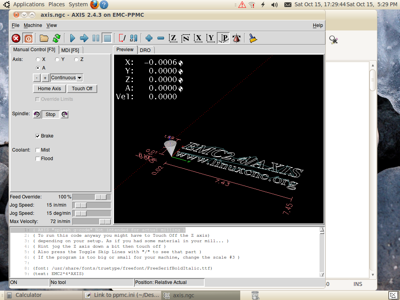Click the in/min Jog Speed slider

point(92,205)
